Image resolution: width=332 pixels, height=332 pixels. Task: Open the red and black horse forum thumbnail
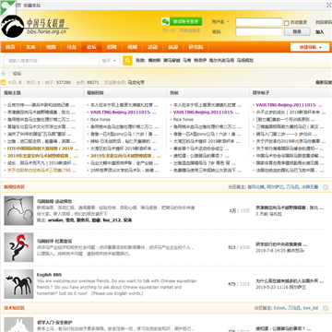[18, 247]
